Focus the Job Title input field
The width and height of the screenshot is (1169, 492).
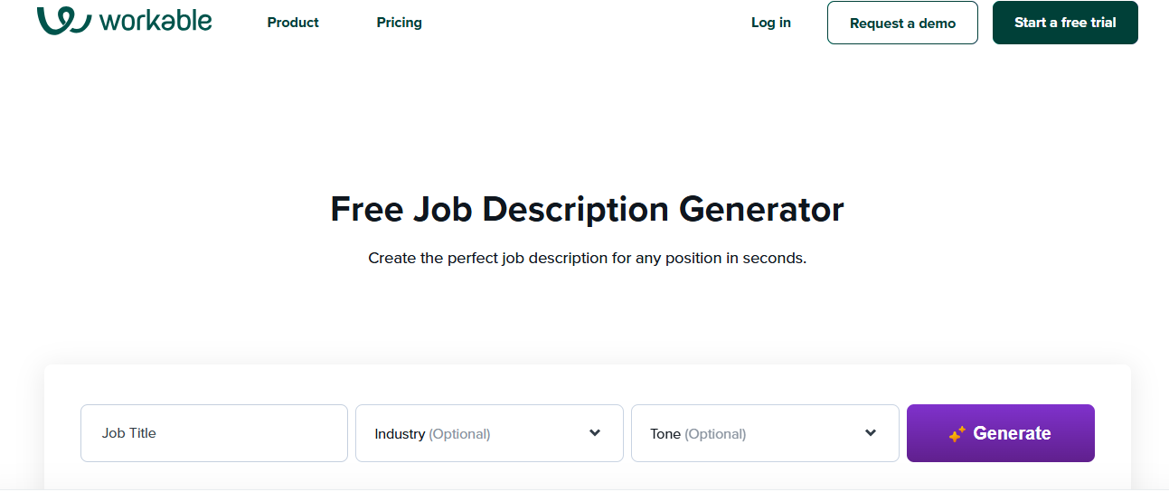tap(214, 433)
